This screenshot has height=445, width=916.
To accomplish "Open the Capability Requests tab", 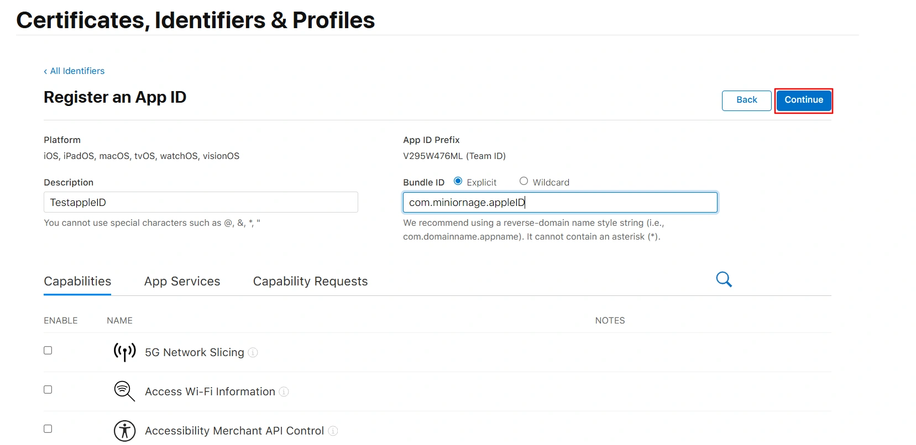I will coord(310,282).
